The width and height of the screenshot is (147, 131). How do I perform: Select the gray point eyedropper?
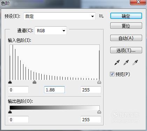pos(126,62)
